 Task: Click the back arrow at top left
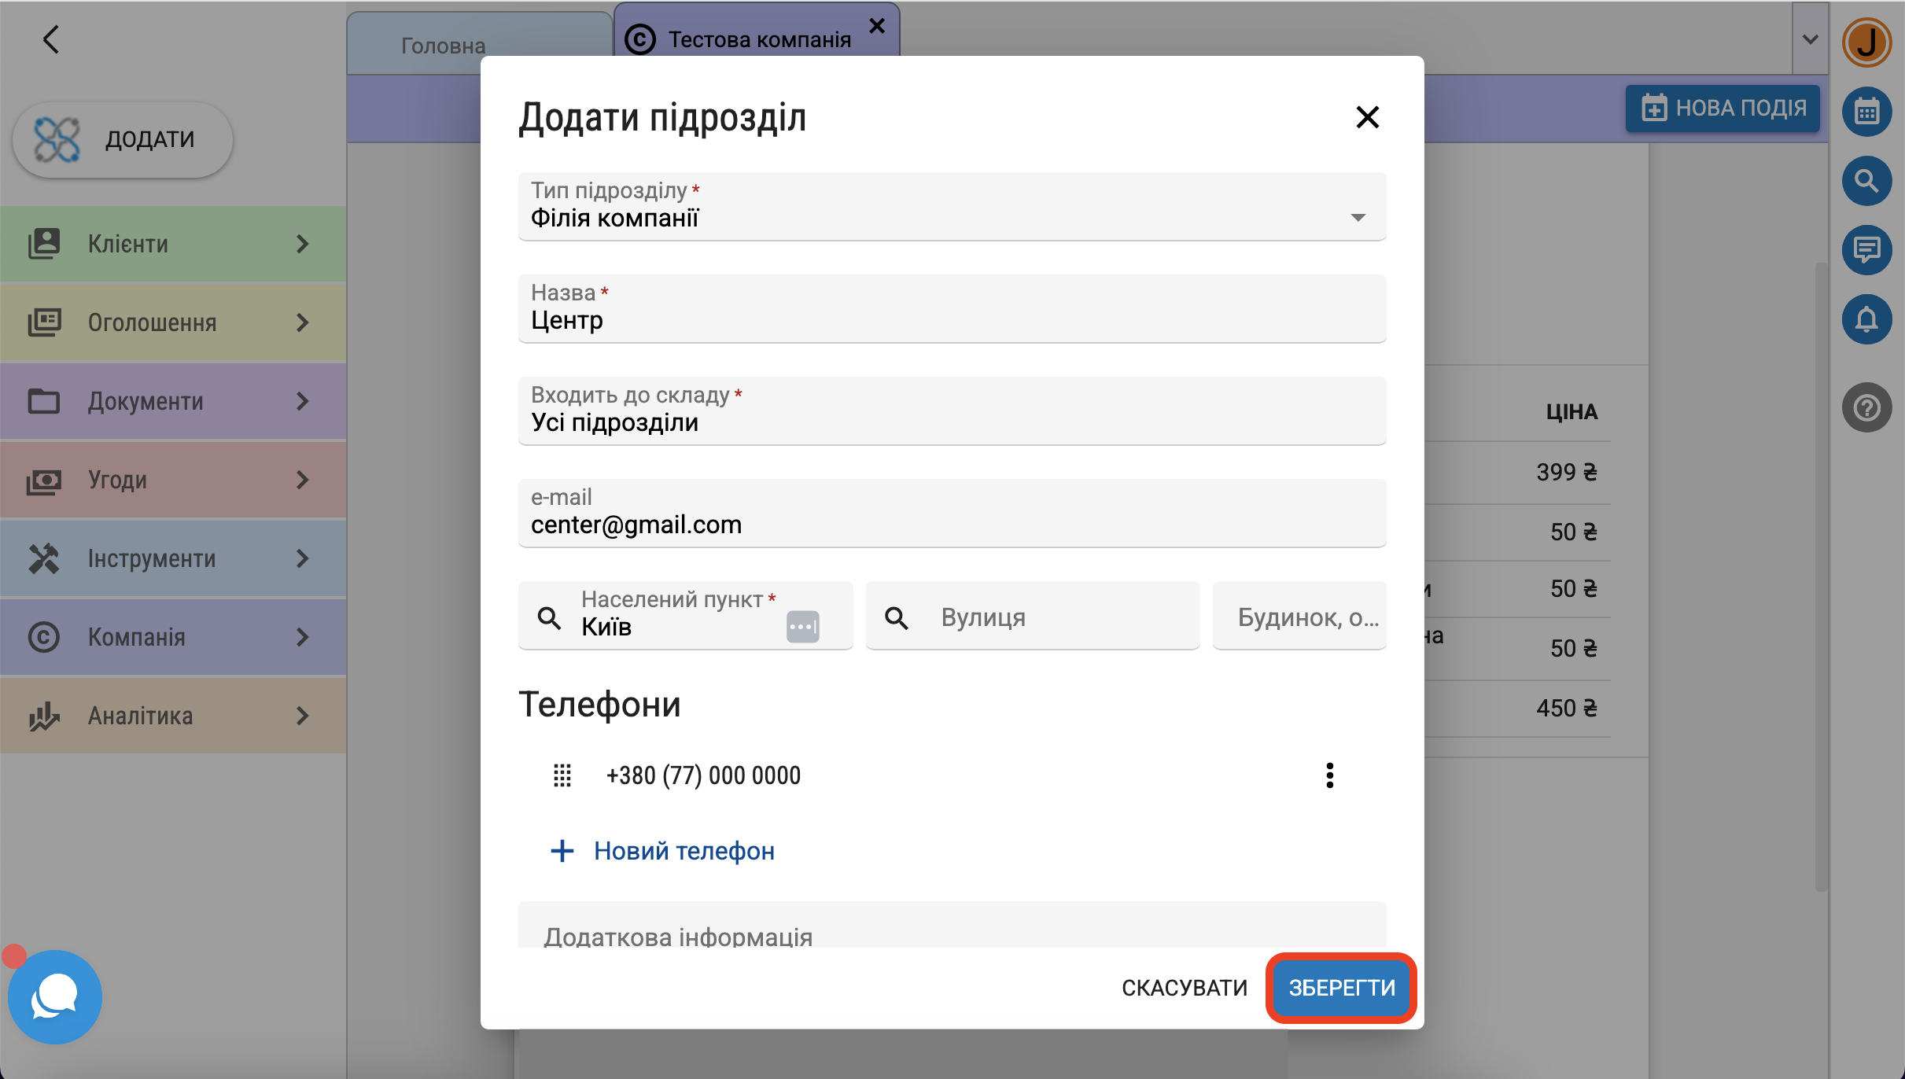click(51, 39)
